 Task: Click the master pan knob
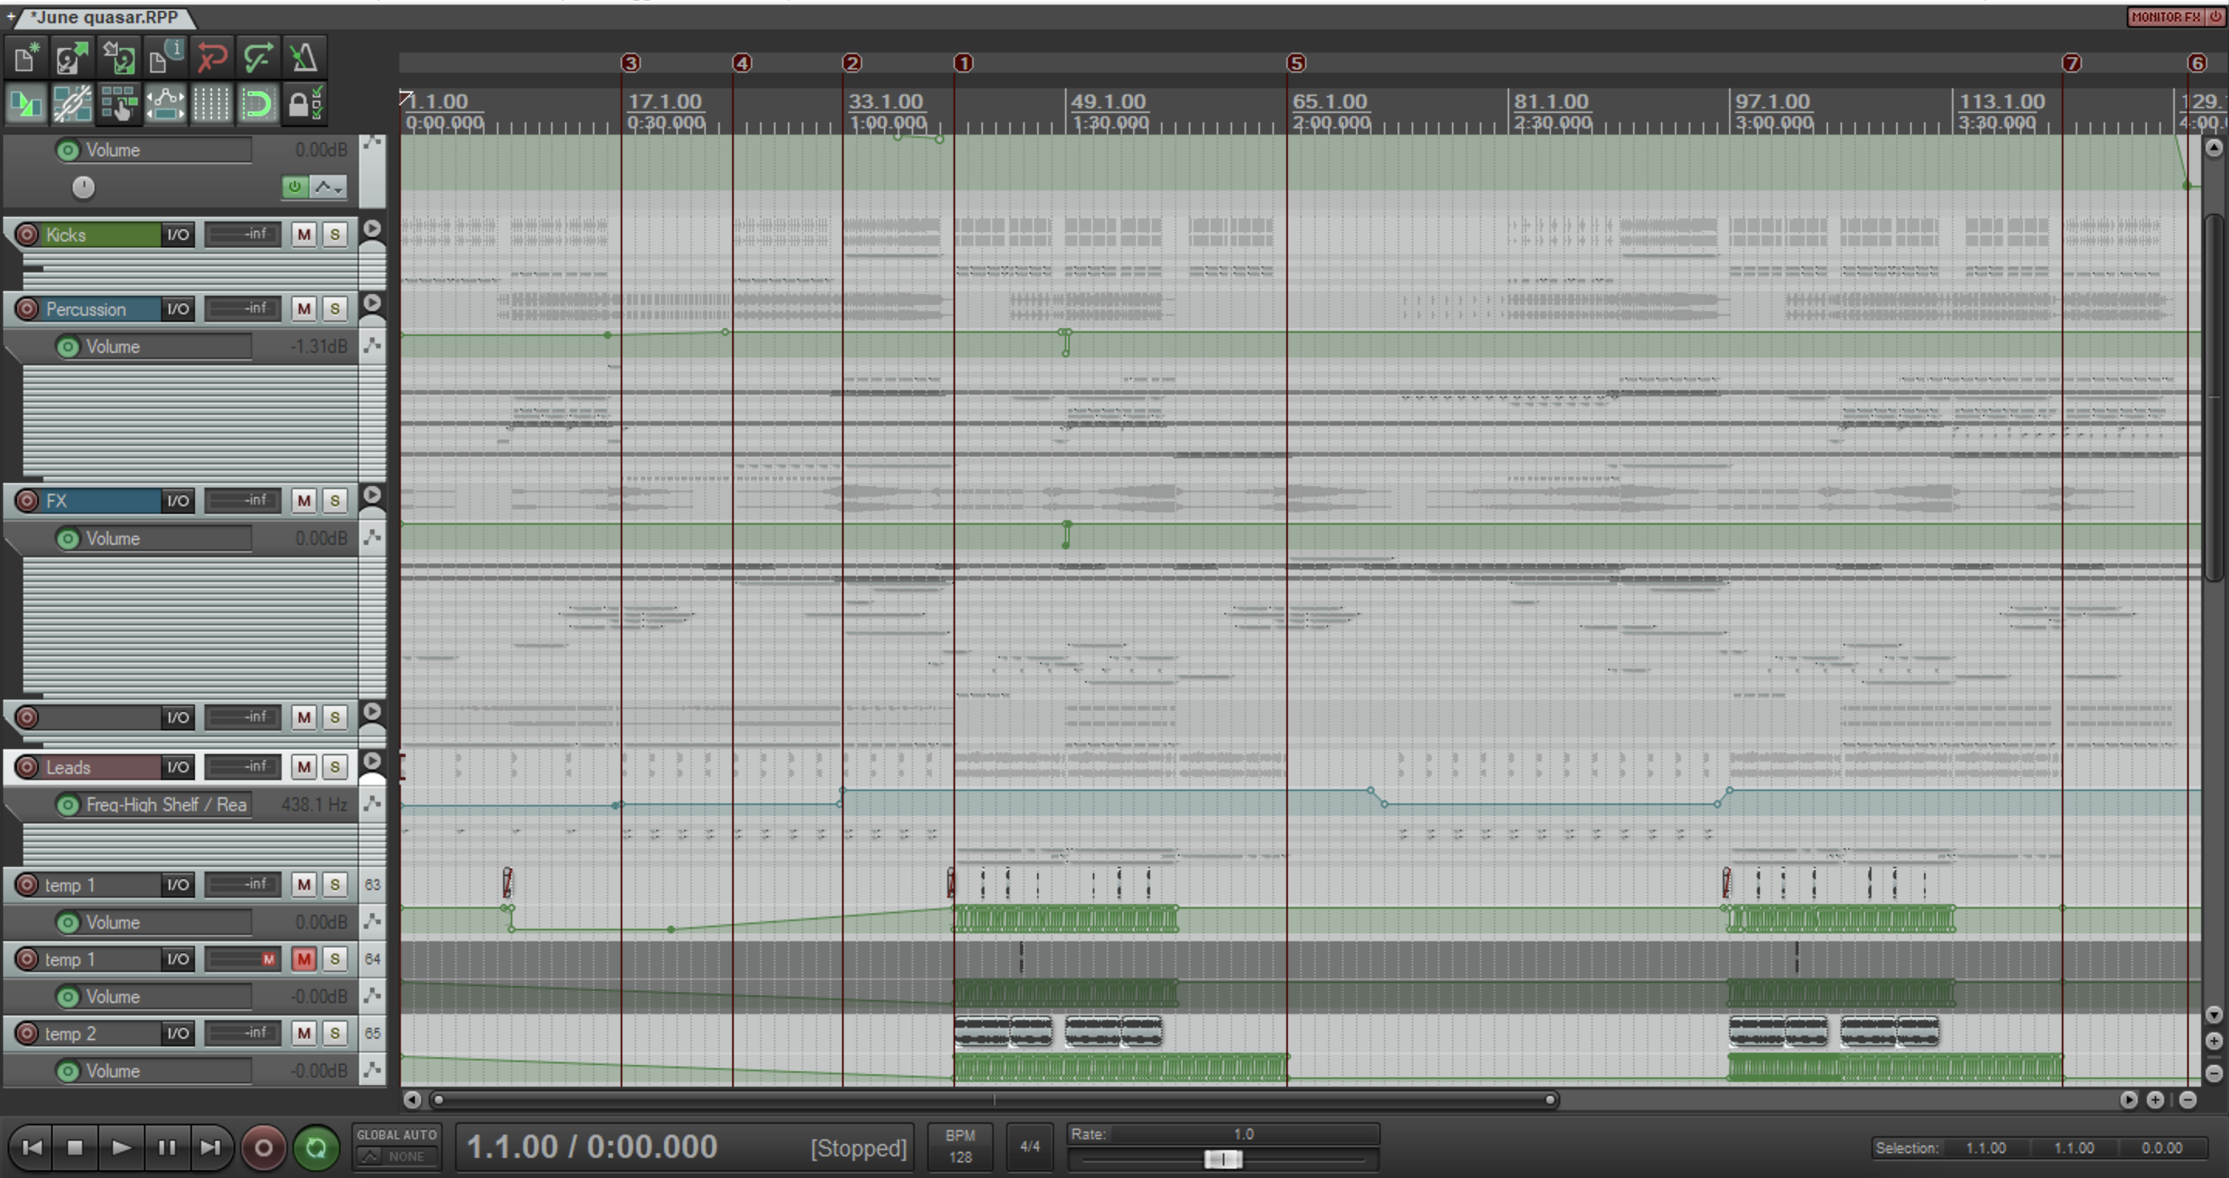[83, 187]
